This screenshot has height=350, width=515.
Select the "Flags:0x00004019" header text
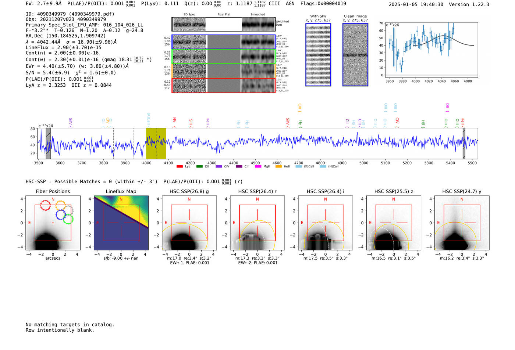click(323, 4)
